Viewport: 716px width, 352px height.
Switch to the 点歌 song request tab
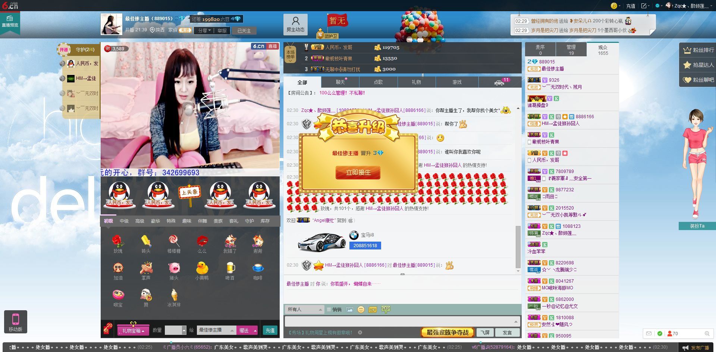click(x=378, y=82)
